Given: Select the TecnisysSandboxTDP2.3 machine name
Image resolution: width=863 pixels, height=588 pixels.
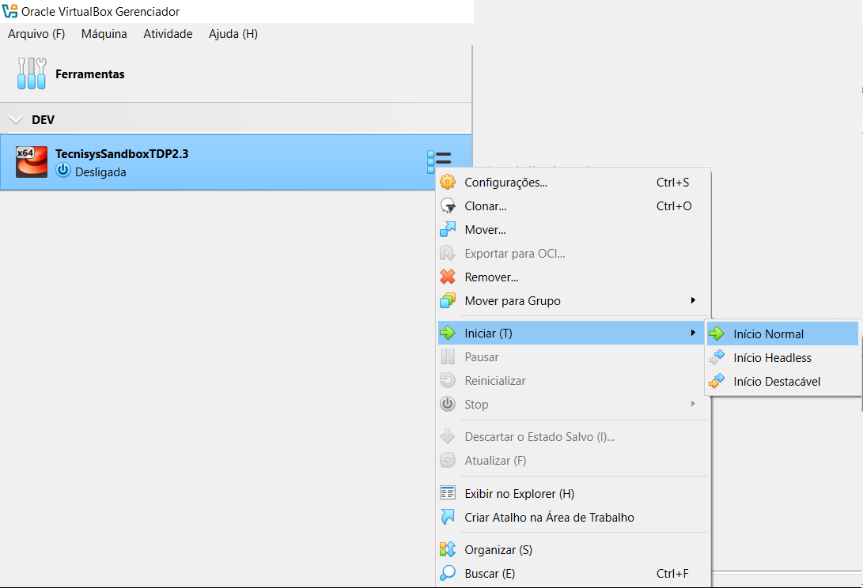Looking at the screenshot, I should (x=122, y=153).
